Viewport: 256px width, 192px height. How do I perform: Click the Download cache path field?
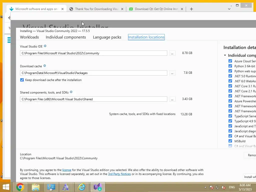coord(93,73)
